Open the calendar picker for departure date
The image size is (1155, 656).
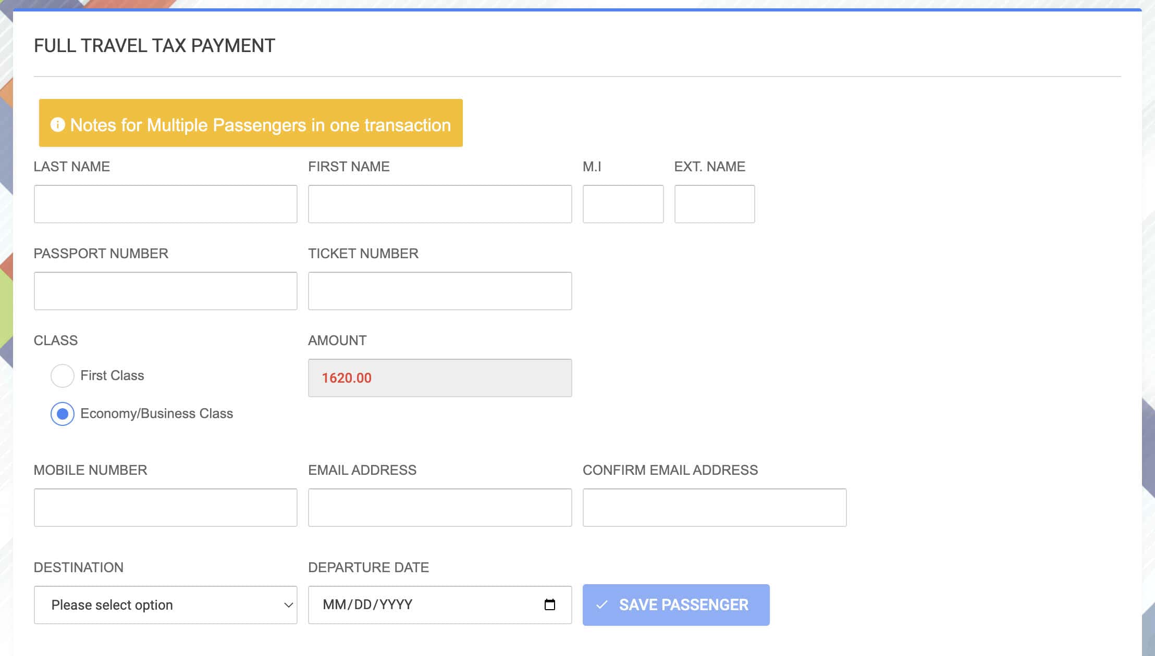[x=550, y=604]
